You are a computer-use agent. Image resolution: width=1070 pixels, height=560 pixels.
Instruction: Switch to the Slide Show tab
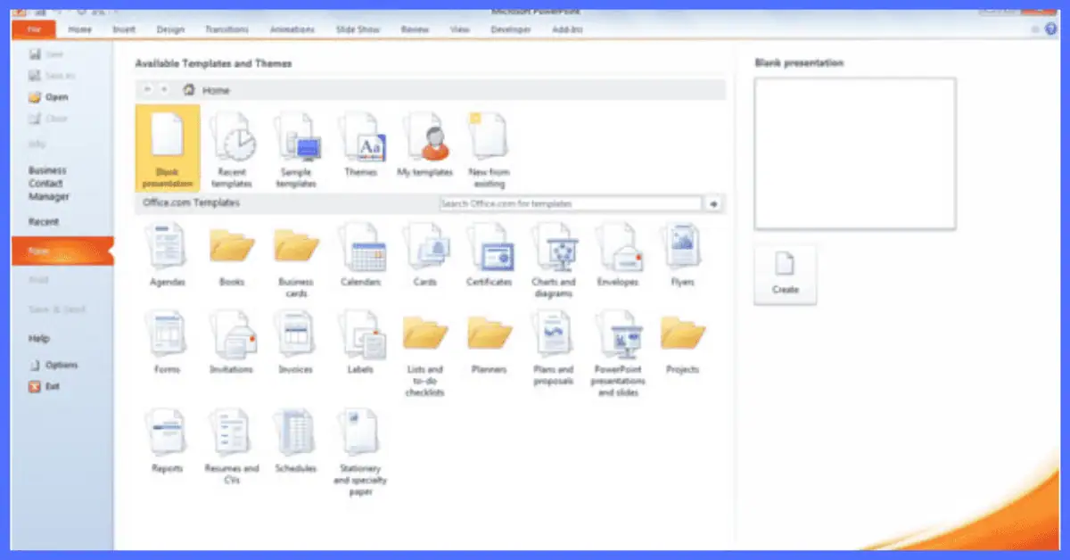coord(358,29)
